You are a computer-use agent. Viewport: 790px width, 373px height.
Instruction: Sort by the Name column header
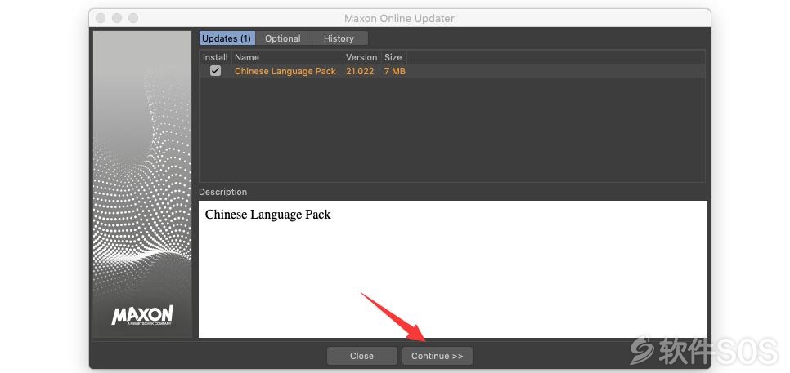coord(287,57)
